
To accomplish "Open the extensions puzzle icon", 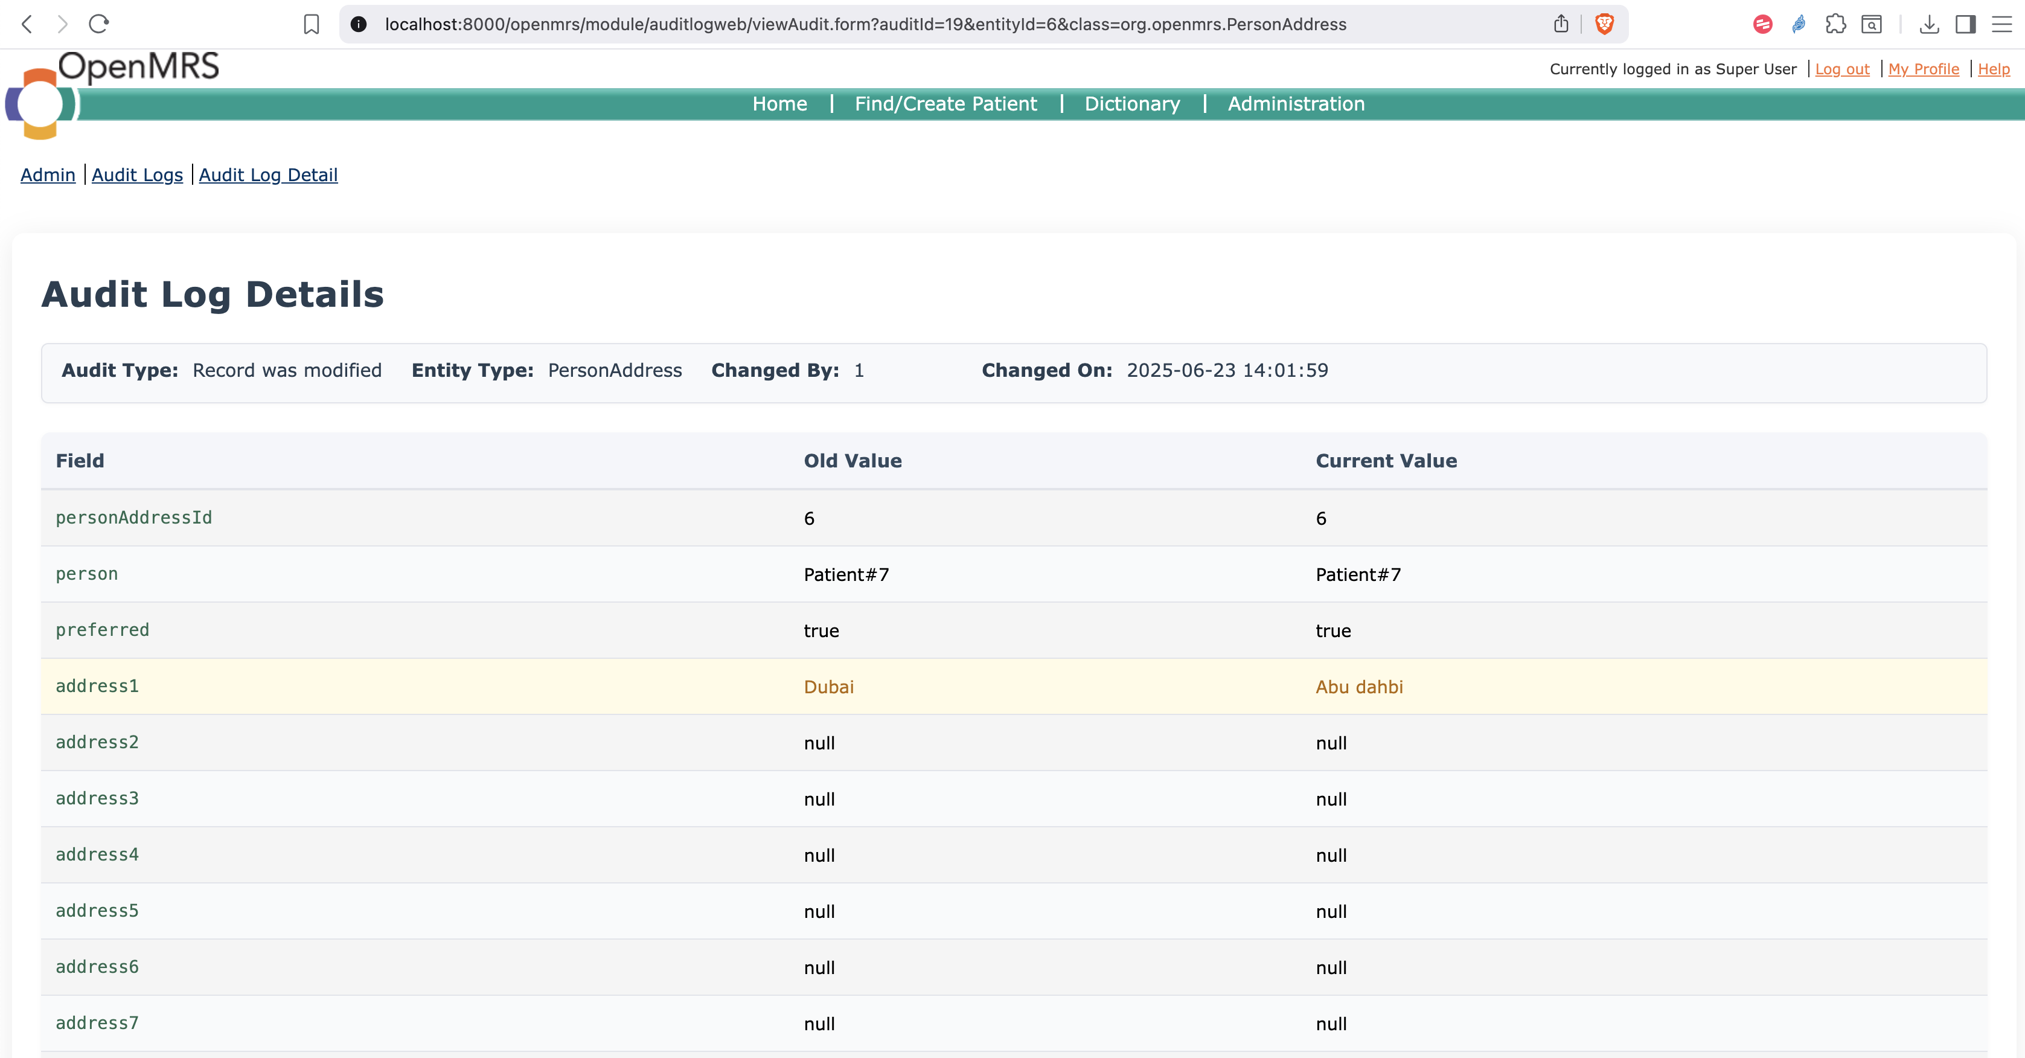I will (1835, 24).
